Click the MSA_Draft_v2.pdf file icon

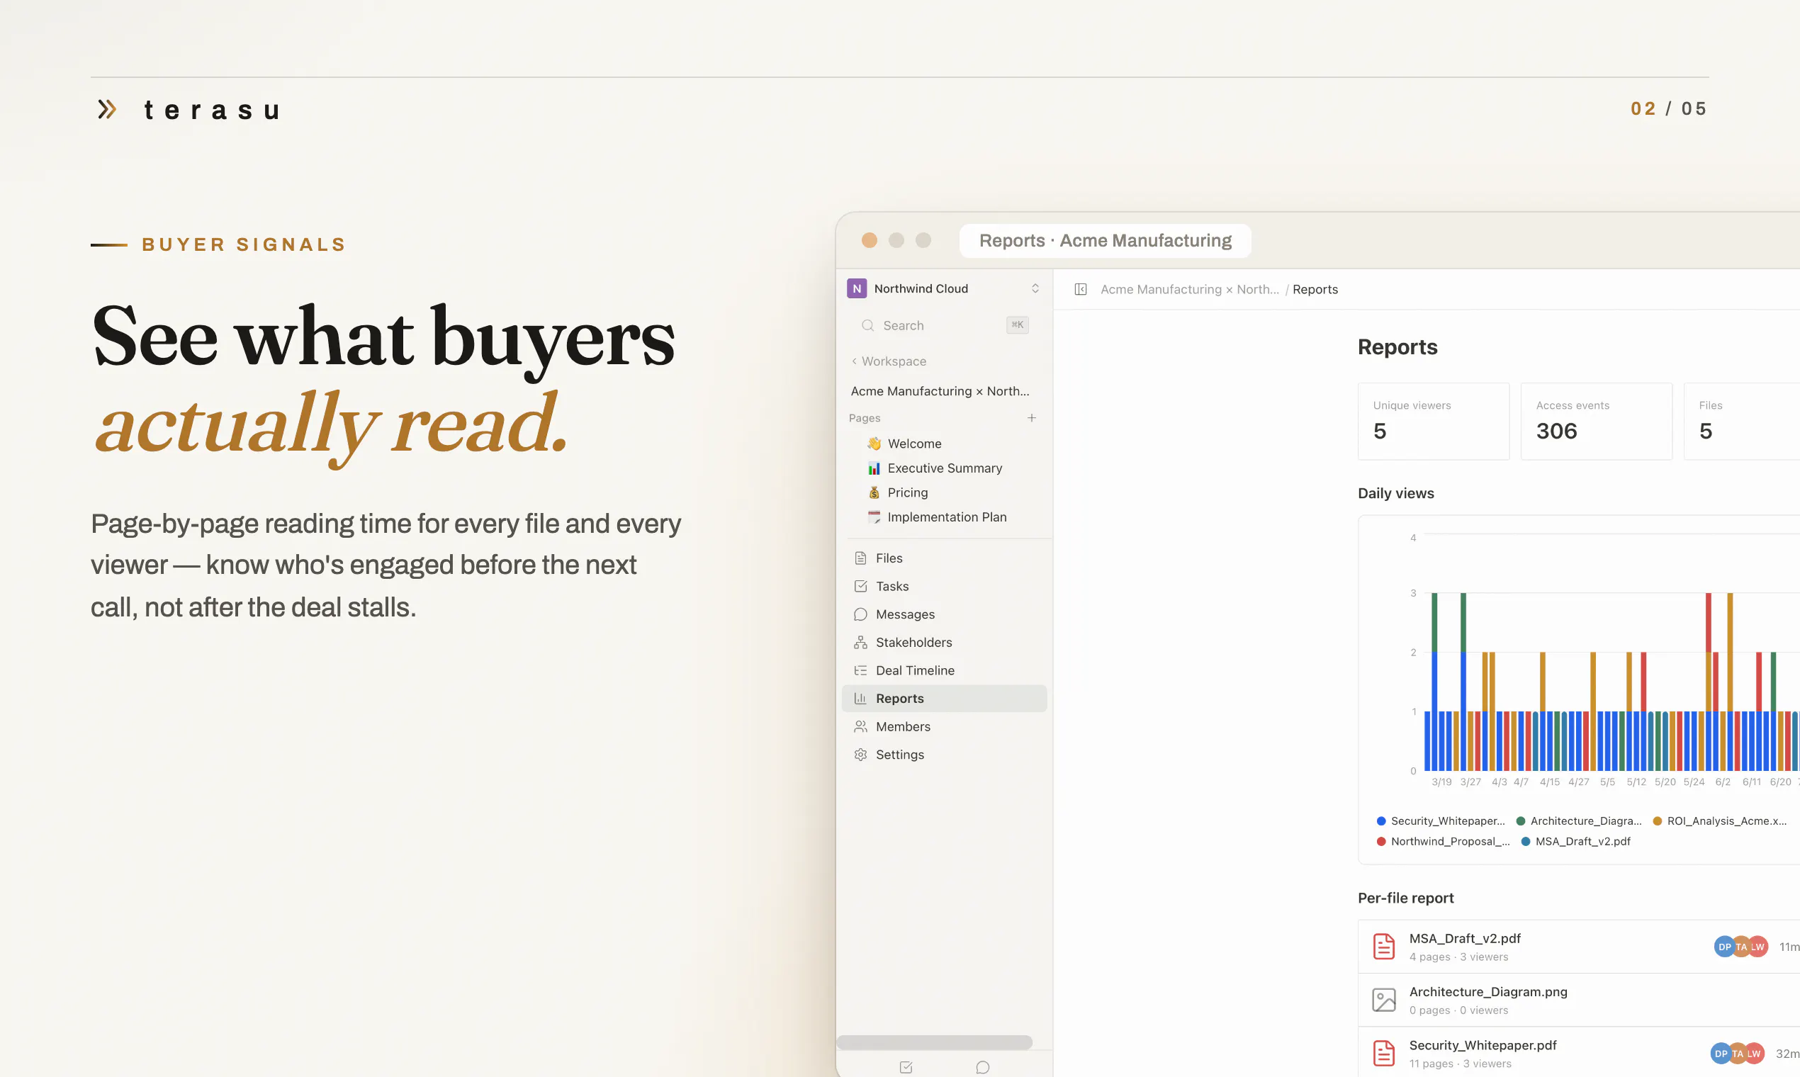1383,947
